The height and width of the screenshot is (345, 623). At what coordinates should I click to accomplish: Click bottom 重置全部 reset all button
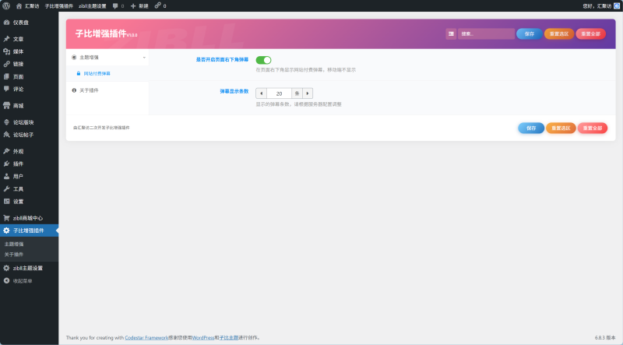point(592,128)
